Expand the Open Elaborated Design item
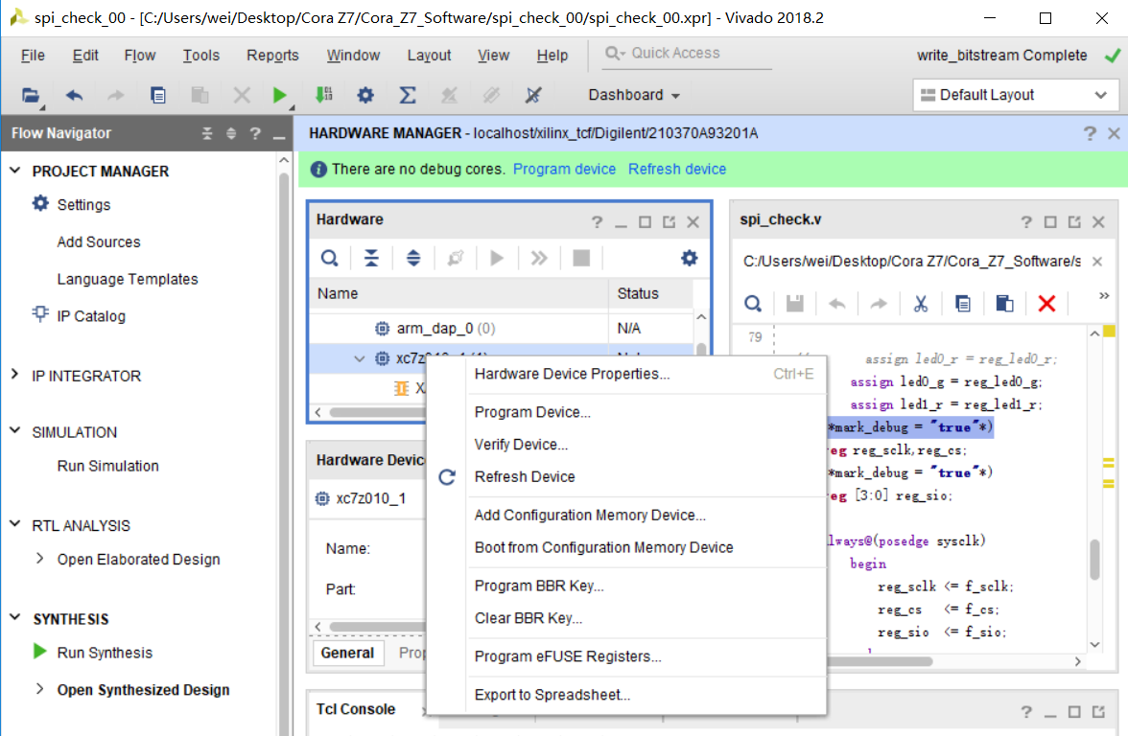 point(39,559)
